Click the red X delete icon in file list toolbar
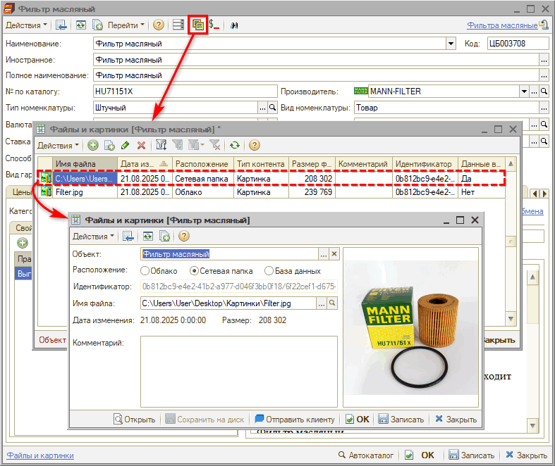This screenshot has width=555, height=466. [141, 145]
